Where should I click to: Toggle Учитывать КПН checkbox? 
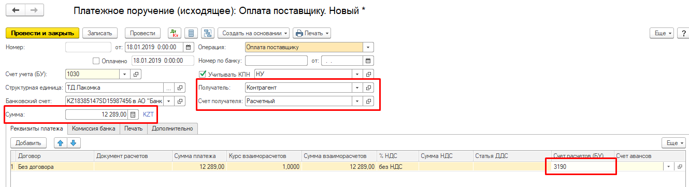click(203, 74)
